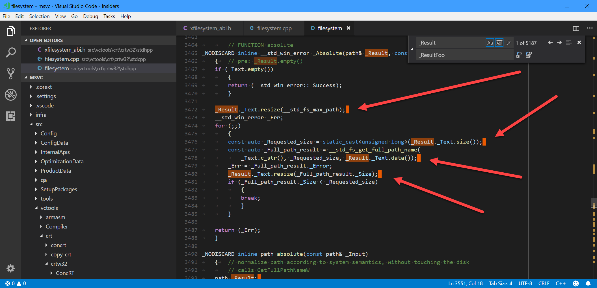Collapse the replace field toggle arrow
Image resolution: width=597 pixels, height=288 pixels.
(x=412, y=49)
